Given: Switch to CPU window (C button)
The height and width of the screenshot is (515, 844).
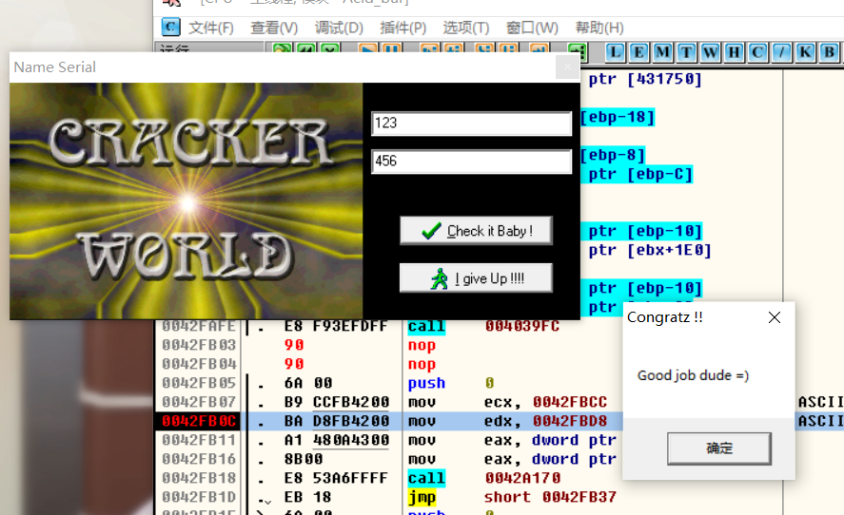Looking at the screenshot, I should 757,52.
